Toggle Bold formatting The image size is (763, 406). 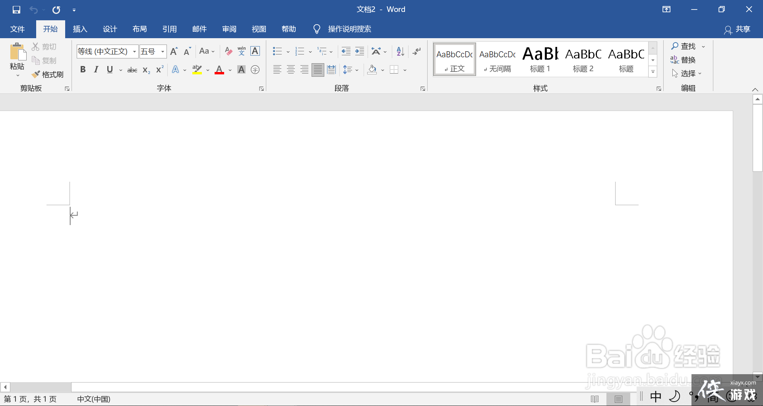point(83,70)
